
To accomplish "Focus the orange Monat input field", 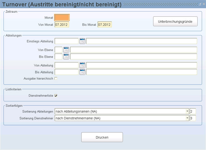I will pos(62,17).
